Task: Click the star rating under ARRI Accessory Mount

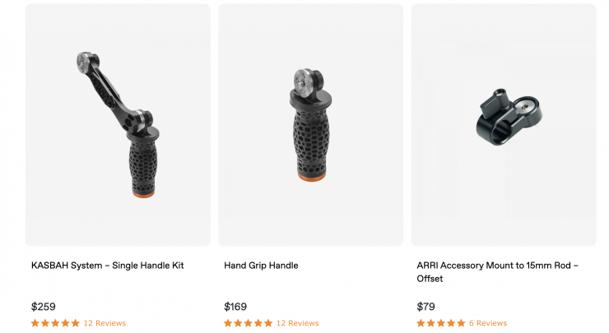Action: [441, 323]
